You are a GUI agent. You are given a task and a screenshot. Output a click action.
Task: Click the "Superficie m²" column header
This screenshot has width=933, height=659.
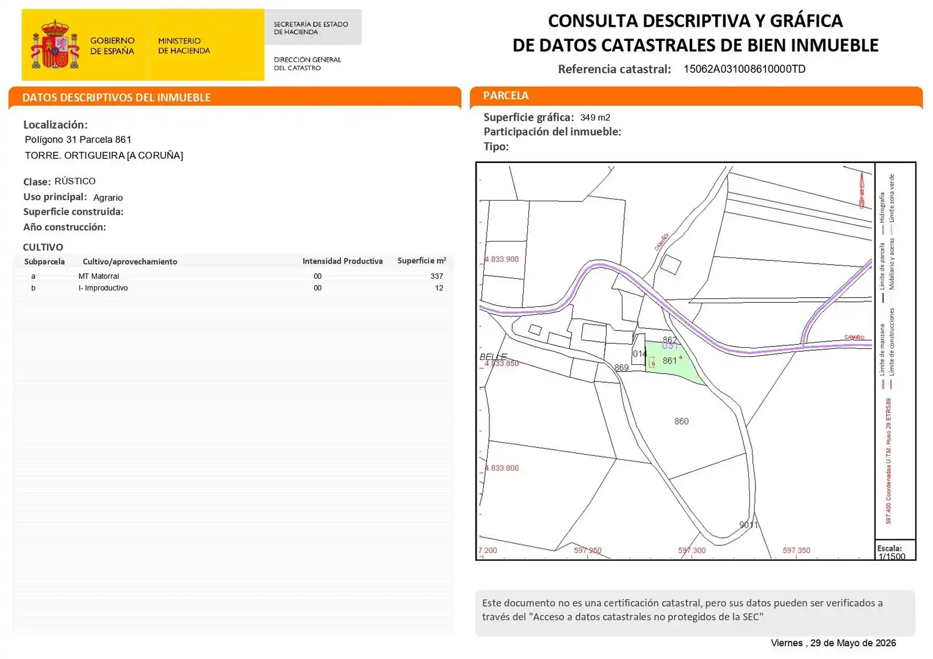pyautogui.click(x=422, y=261)
